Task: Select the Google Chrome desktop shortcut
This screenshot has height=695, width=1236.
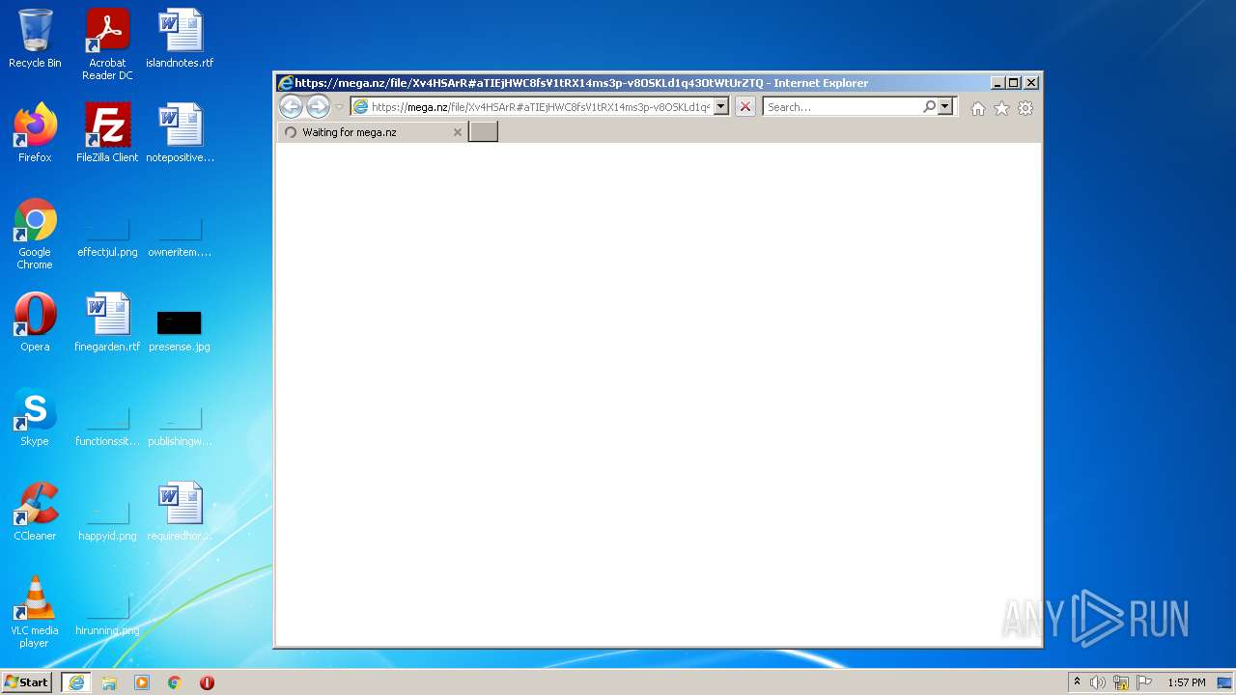Action: (35, 234)
